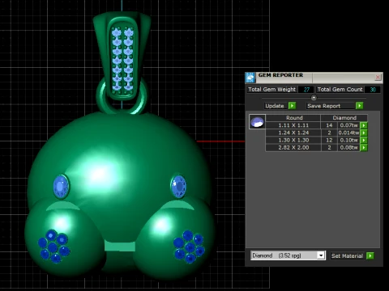Collapse panel using small round arrow handle
Viewport: 389px width, 291px height.
click(314, 98)
